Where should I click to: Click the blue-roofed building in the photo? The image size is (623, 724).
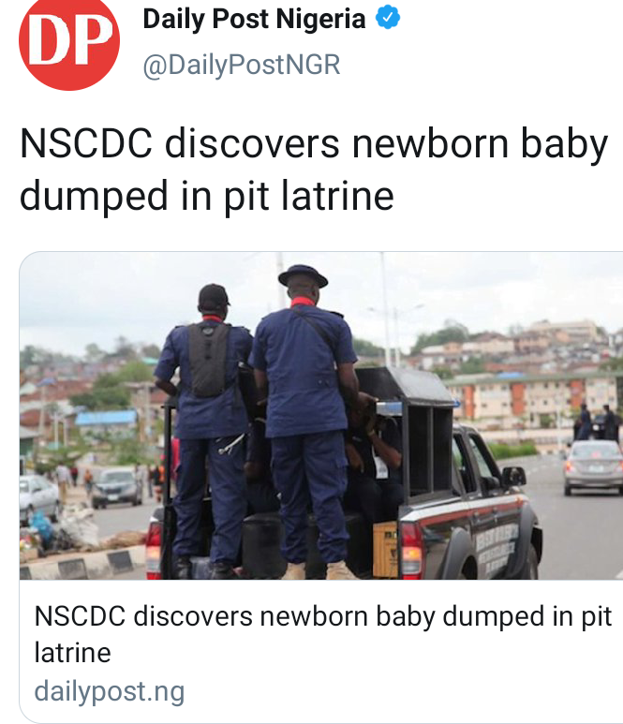[106, 419]
